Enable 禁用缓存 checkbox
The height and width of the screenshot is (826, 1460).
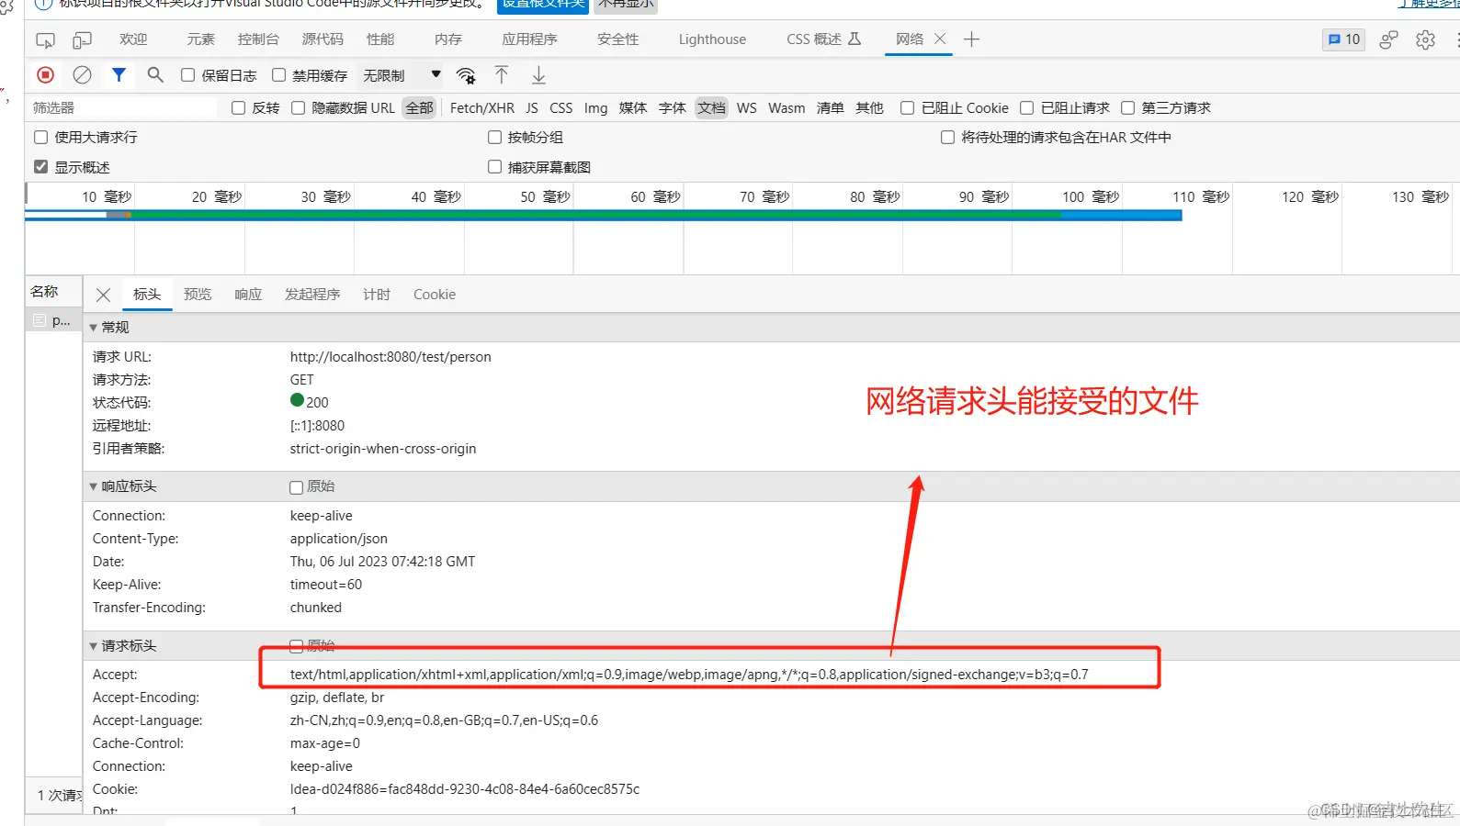(278, 75)
